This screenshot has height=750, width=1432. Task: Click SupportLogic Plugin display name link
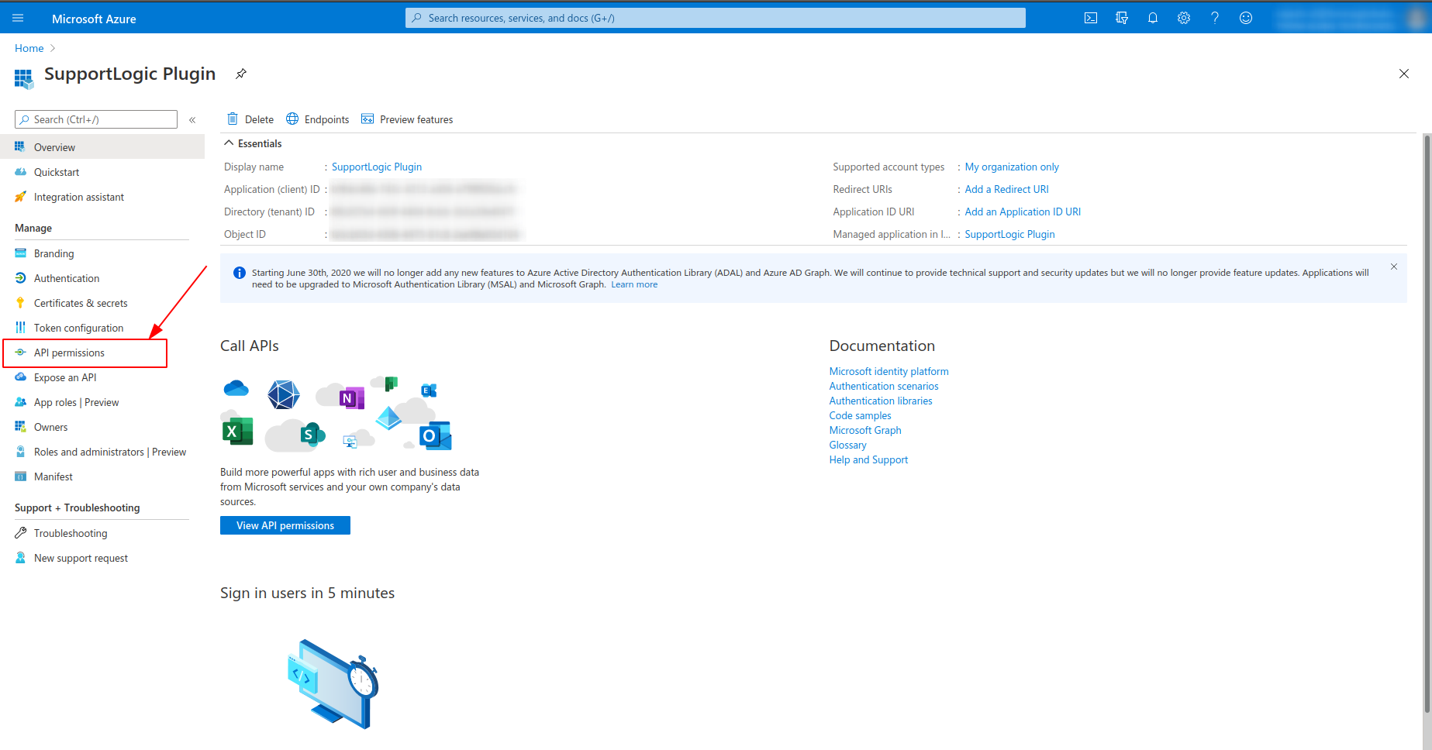(377, 167)
